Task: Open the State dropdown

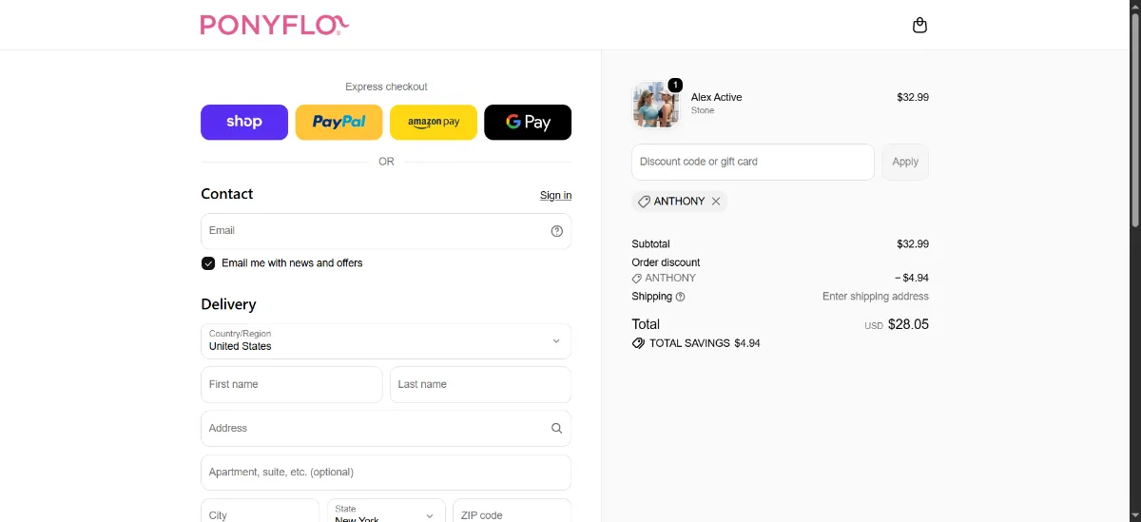Action: pyautogui.click(x=386, y=511)
